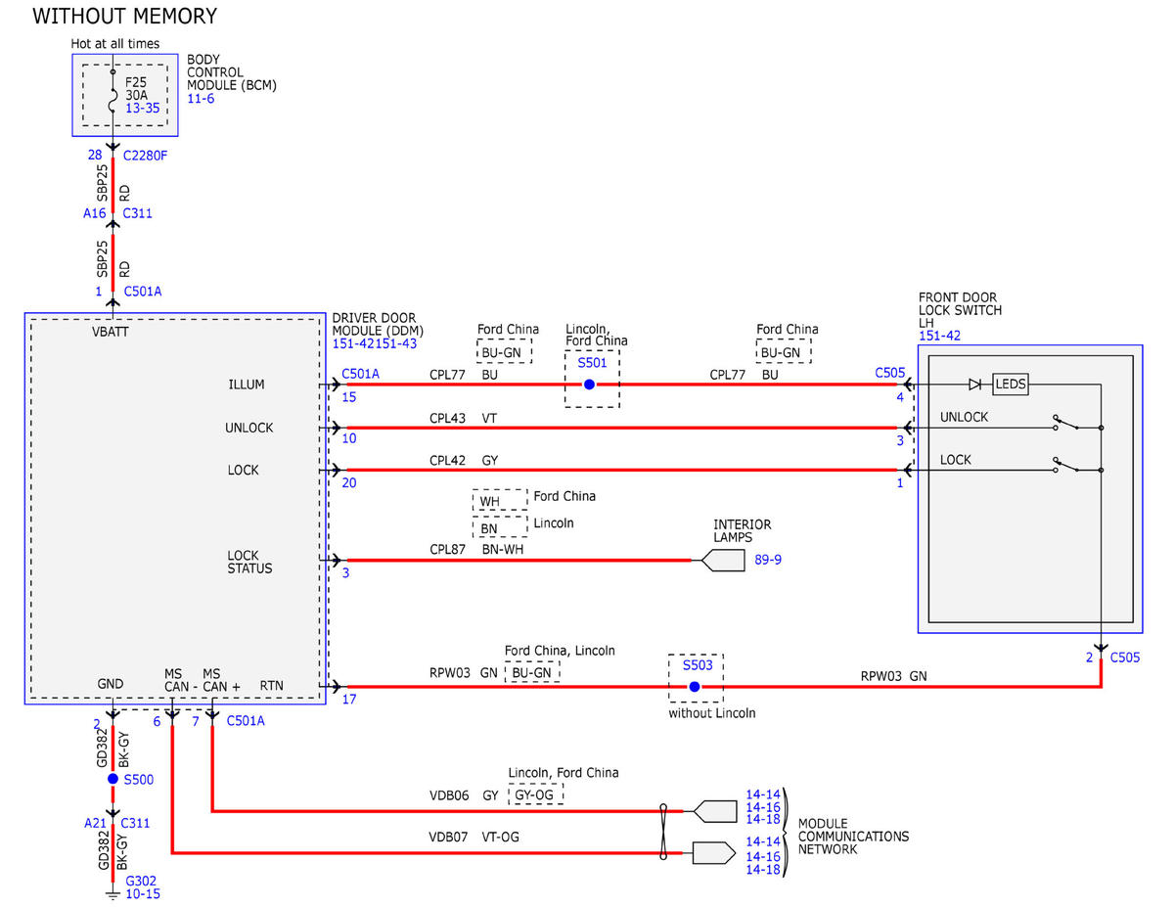This screenshot has width=1174, height=907.
Task: Click the G302 ground symbol
Action: click(x=113, y=891)
